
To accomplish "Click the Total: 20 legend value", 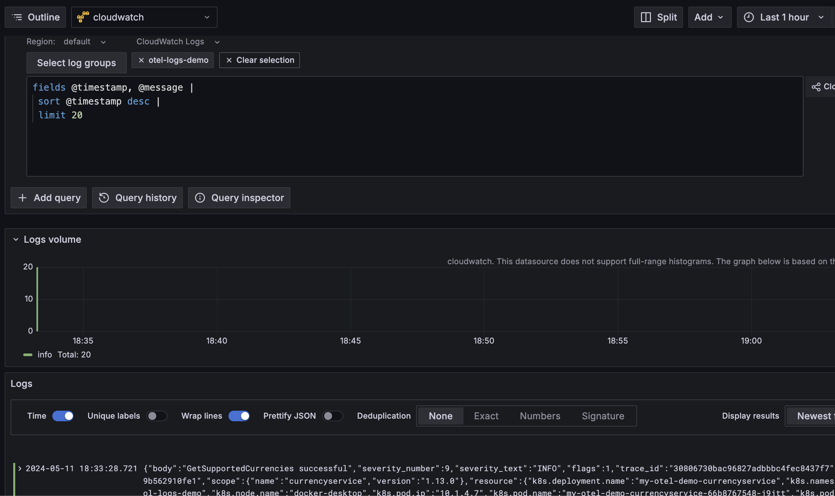I will tap(74, 354).
